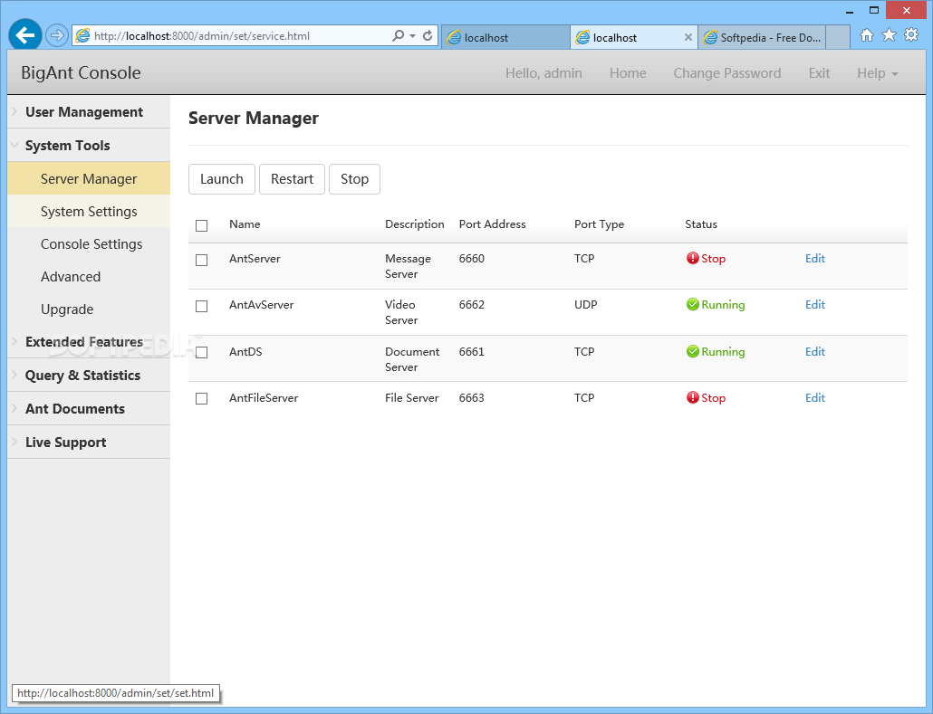Open favorites star icon
Screen dimensions: 933x714
[x=889, y=35]
